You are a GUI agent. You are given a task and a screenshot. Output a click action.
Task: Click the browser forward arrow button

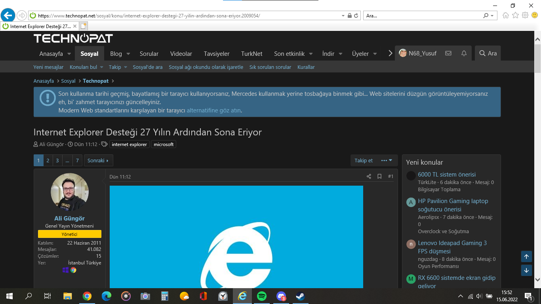pos(21,16)
